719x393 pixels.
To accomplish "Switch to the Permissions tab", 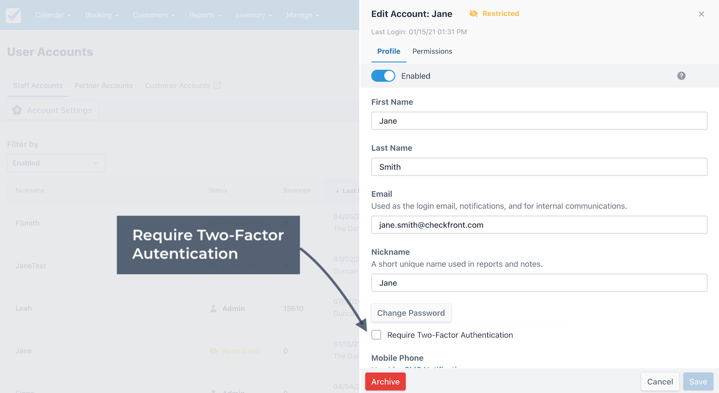I will coord(432,51).
